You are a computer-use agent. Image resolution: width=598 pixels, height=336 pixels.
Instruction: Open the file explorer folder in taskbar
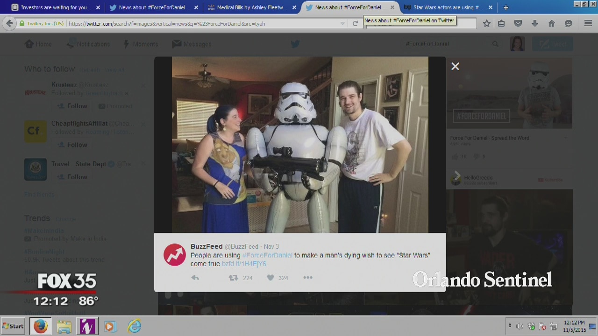coord(64,326)
